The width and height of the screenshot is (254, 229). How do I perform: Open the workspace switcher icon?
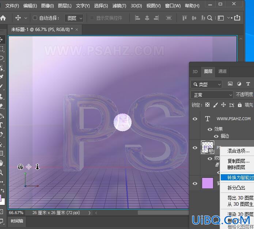[x=221, y=18]
